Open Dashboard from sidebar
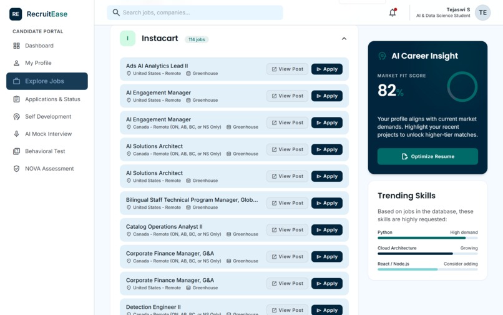The width and height of the screenshot is (503, 315). (x=47, y=46)
